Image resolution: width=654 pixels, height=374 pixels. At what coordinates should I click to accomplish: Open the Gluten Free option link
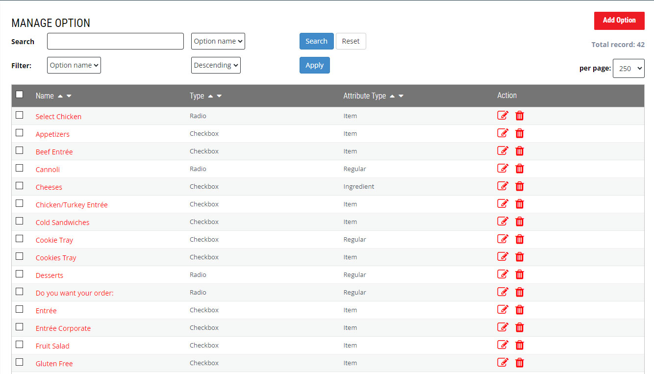(x=54, y=364)
